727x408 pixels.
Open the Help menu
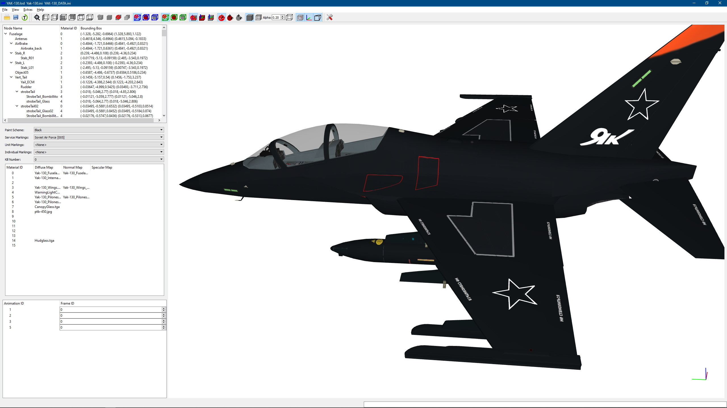point(40,10)
